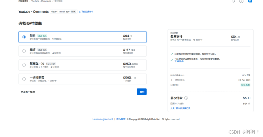The width and height of the screenshot is (263, 137).
Task: Open the 隐私政策 privacy policy link
Action: [121, 119]
